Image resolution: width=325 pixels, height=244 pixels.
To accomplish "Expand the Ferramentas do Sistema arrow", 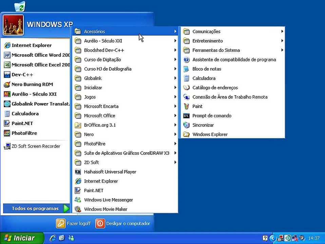I will 282,50.
